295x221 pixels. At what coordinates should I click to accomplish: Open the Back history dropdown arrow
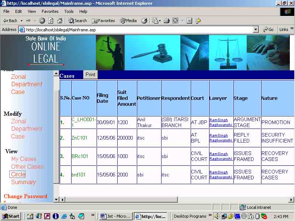[22, 21]
